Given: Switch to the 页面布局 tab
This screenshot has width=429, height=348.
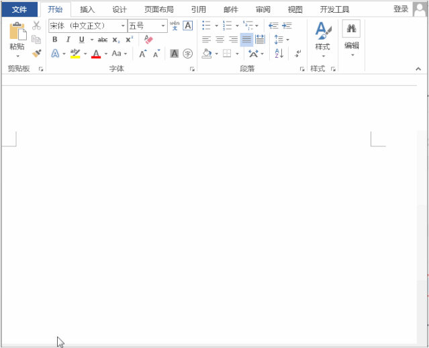Looking at the screenshot, I should point(159,9).
